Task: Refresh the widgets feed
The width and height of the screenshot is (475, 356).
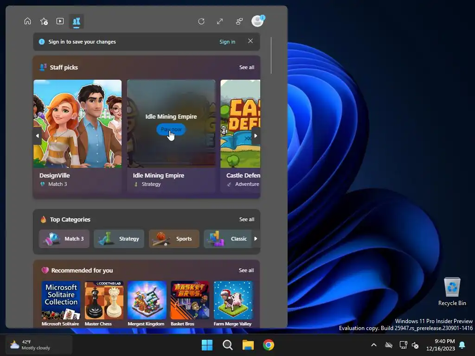Action: pos(201,21)
